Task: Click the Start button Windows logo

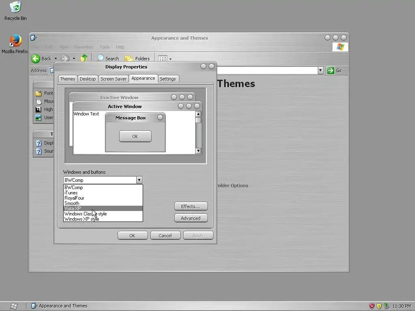Action: (x=14, y=306)
